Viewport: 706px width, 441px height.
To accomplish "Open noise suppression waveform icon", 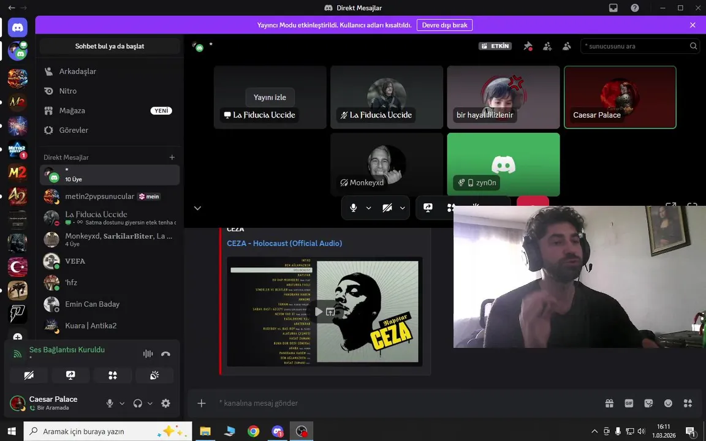I will [148, 353].
